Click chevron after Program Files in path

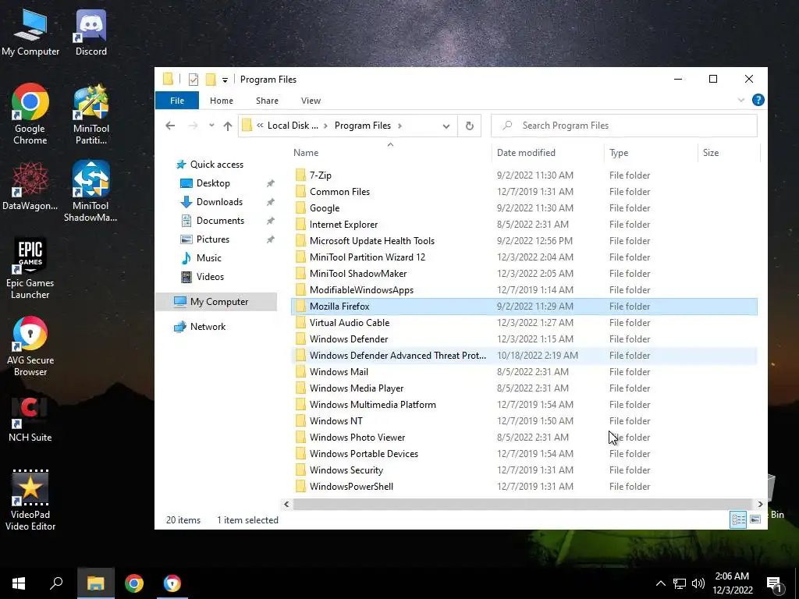coord(400,126)
